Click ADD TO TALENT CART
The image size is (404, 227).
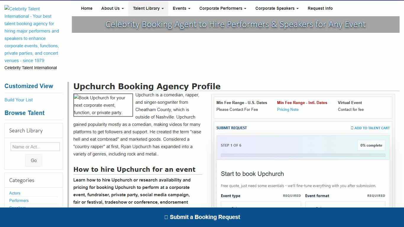pyautogui.click(x=372, y=128)
